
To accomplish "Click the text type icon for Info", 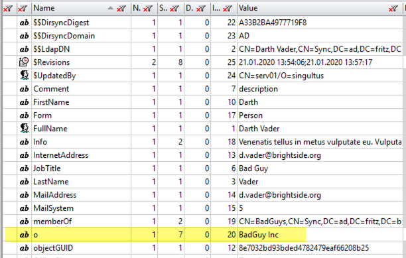I will point(24,142).
